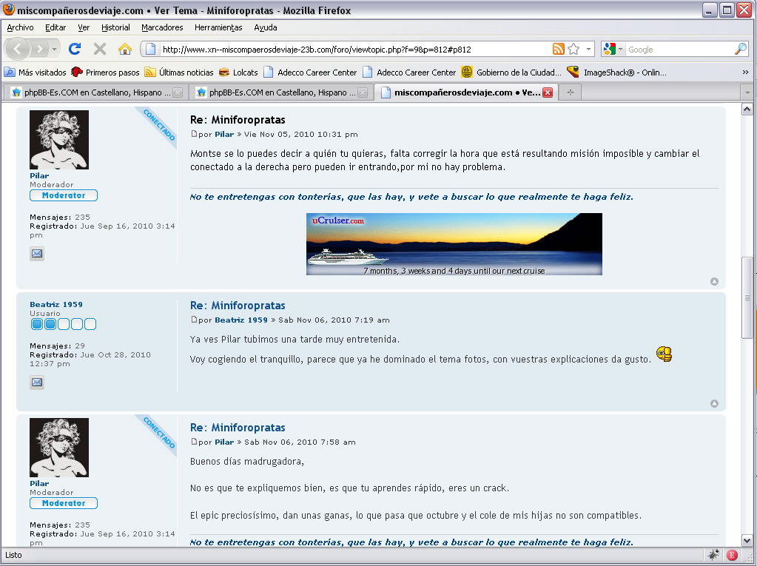This screenshot has height=566, width=757.
Task: Close the miscompañerosdeviaje.com tab
Action: [x=548, y=92]
